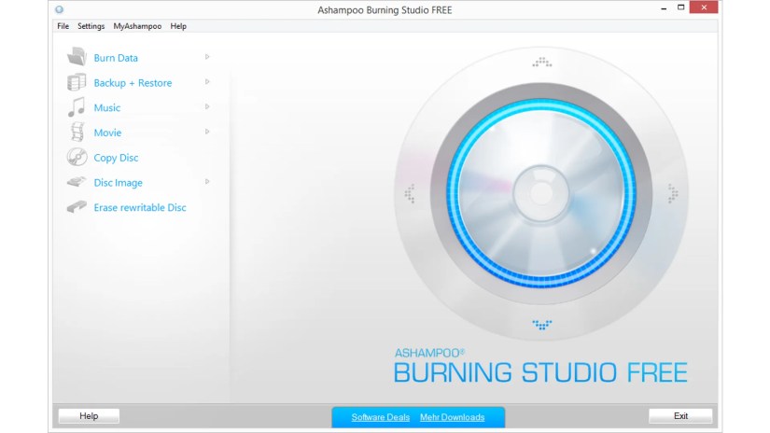Click the dotted arrow right of the disc
770x433 pixels.
(673, 193)
